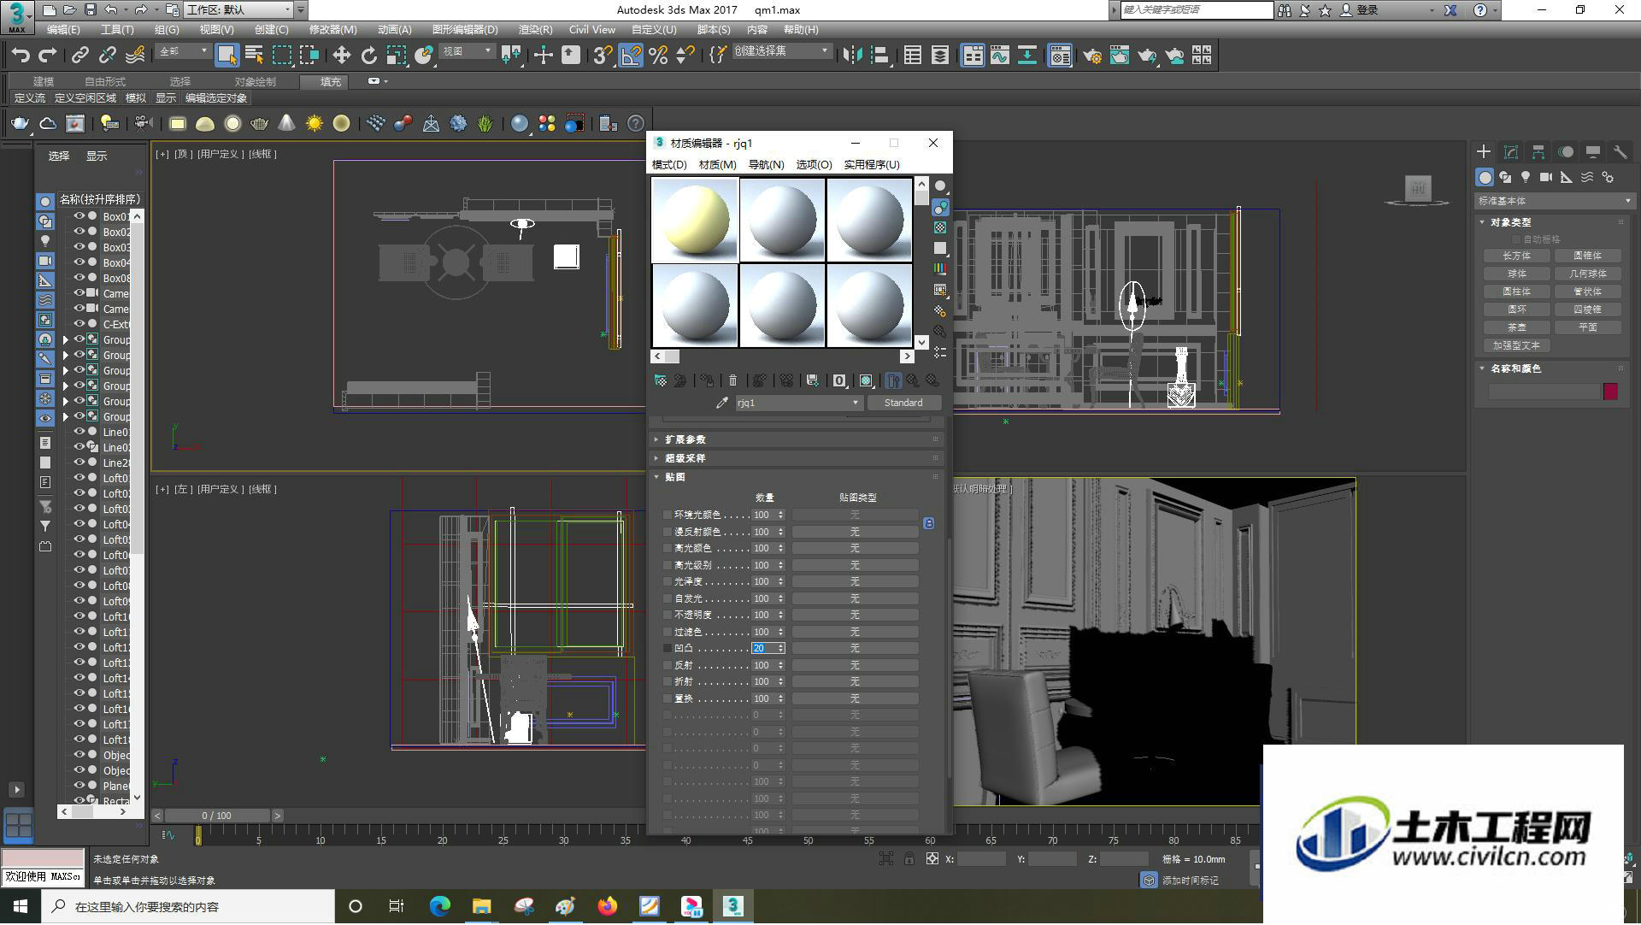Switch to the 建模 ribbon tab
The width and height of the screenshot is (1641, 925).
tap(44, 82)
